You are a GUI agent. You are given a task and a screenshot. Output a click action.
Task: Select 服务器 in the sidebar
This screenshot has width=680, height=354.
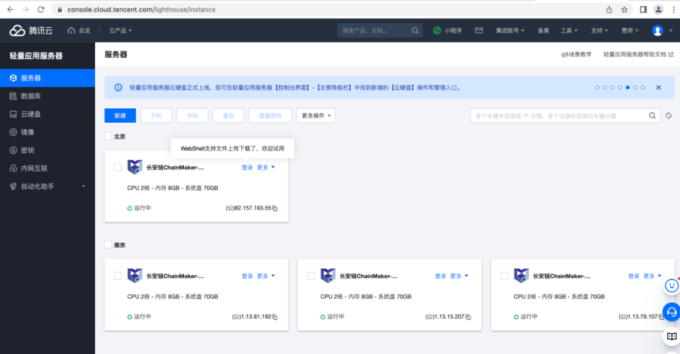tap(47, 78)
